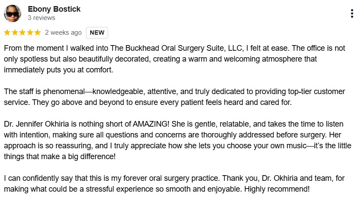The width and height of the screenshot is (356, 199).
Task: Click the NEW badge beside the timestamp
Action: coord(97,33)
